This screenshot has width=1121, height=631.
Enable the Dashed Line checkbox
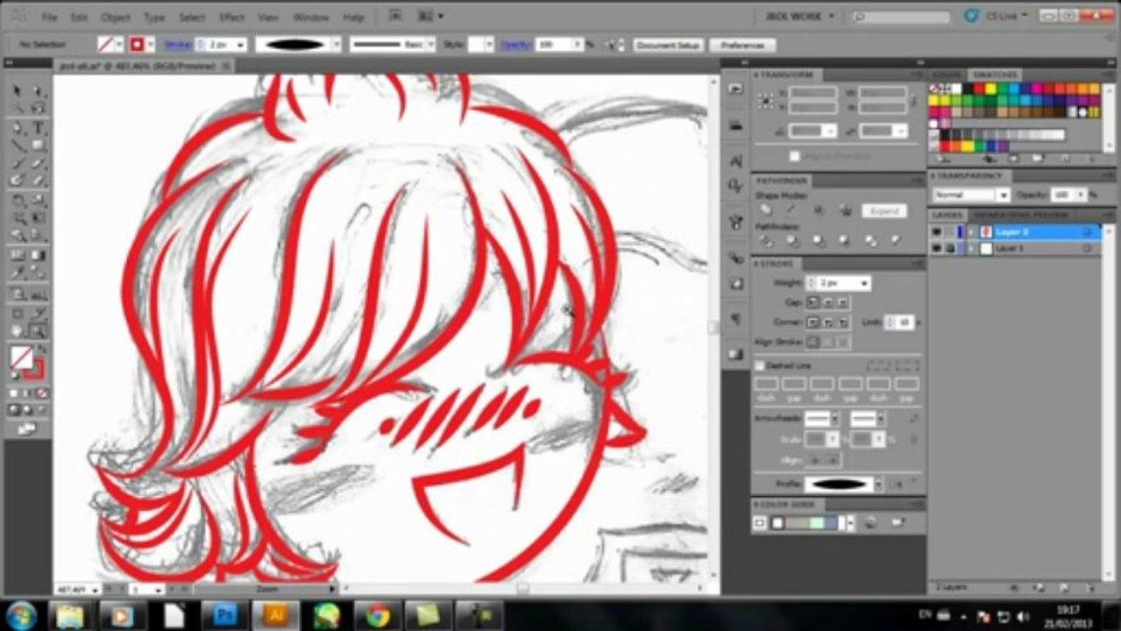[760, 365]
